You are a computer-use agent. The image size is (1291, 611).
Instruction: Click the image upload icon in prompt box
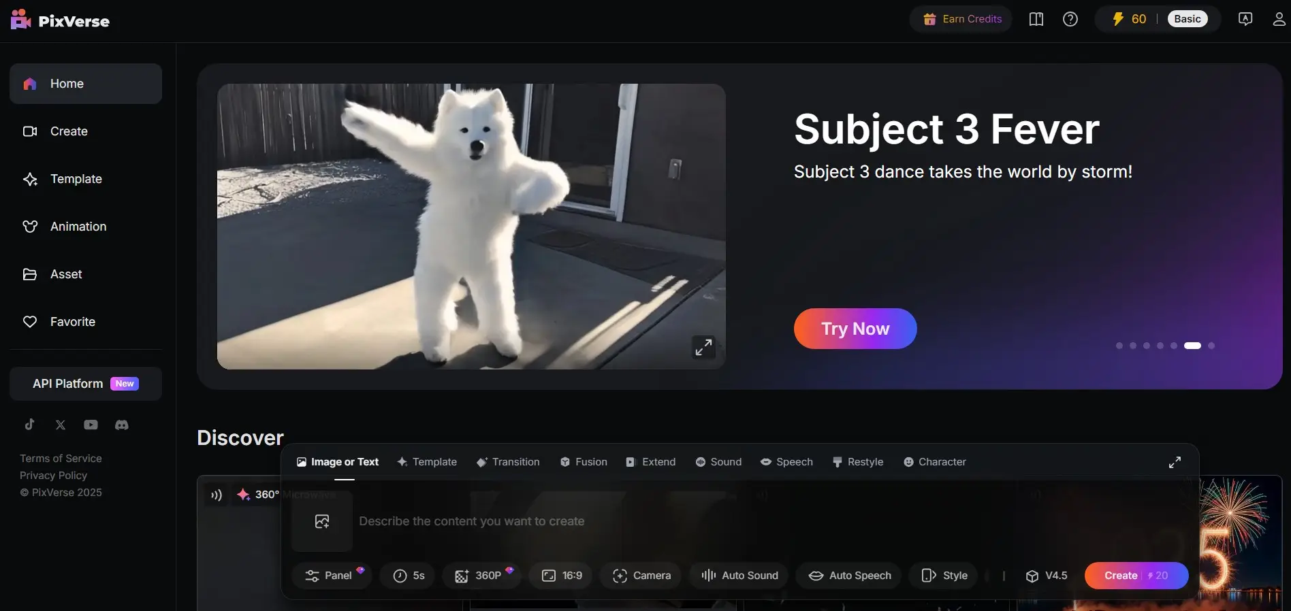[322, 521]
